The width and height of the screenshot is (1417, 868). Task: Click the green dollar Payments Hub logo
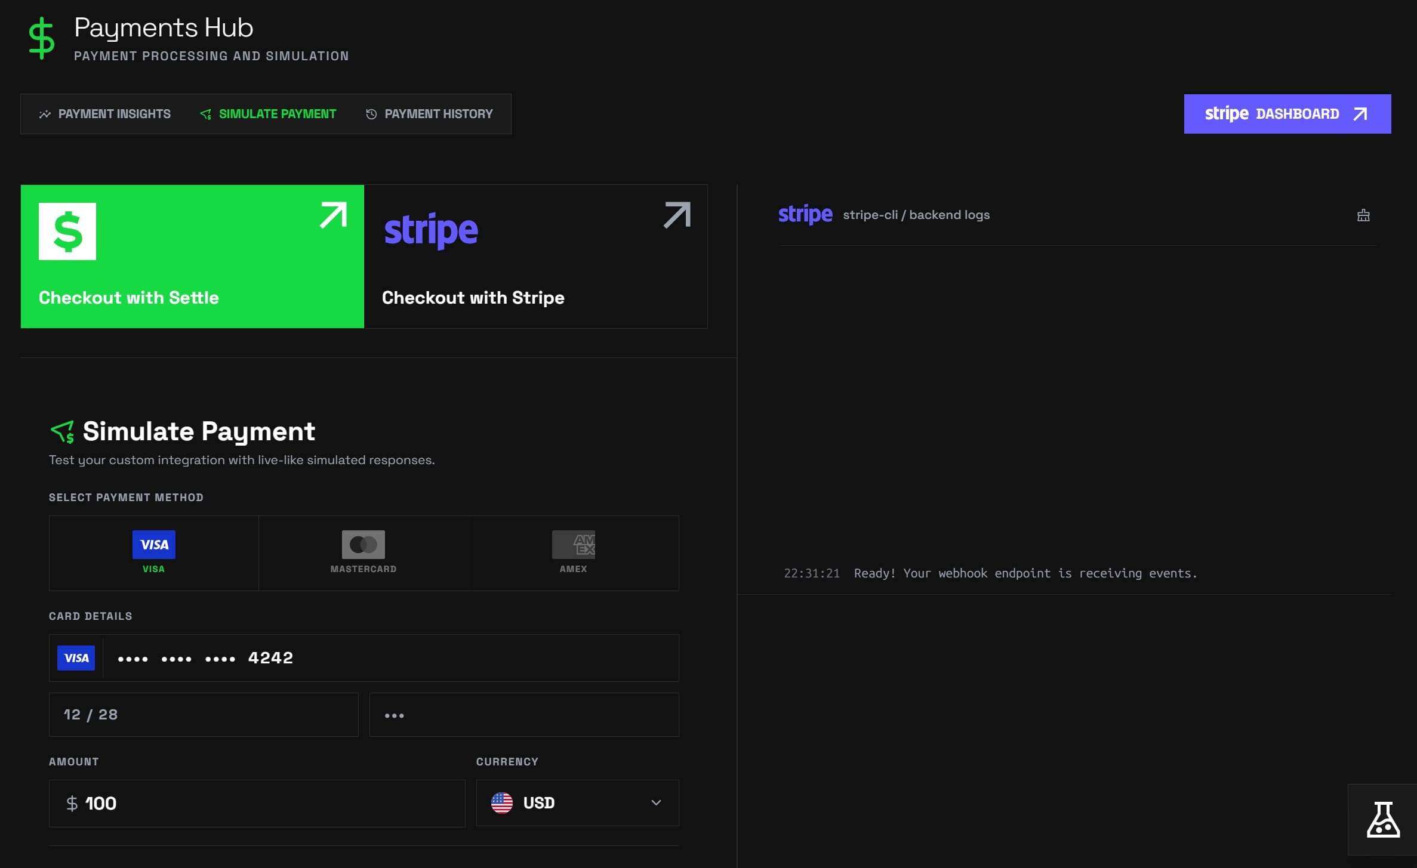tap(41, 38)
